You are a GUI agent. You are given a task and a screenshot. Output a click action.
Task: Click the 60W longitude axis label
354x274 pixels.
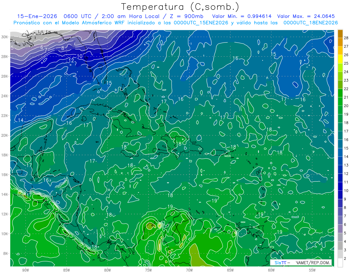pyautogui.click(x=271, y=270)
